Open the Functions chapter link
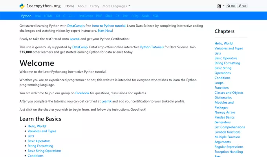267x157 pixels. [221, 88]
